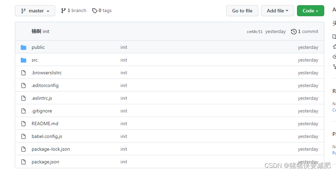Open the Add file dropdown
Image resolution: width=336 pixels, height=172 pixels.
coord(278,11)
